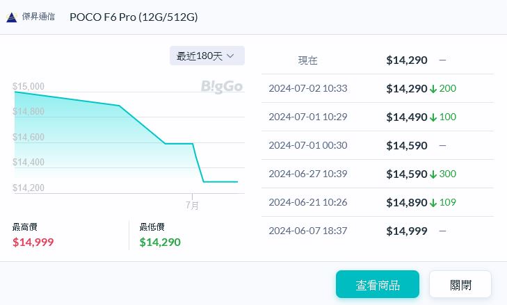Click the green down arrow beside 200
This screenshot has width=507, height=305.
(x=433, y=89)
